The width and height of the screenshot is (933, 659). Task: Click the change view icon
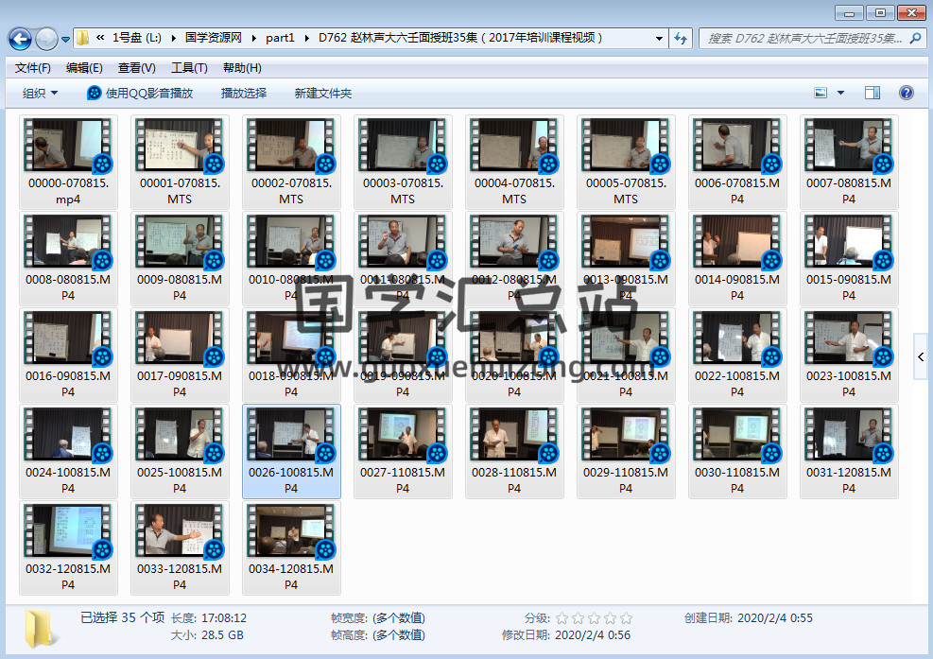821,93
